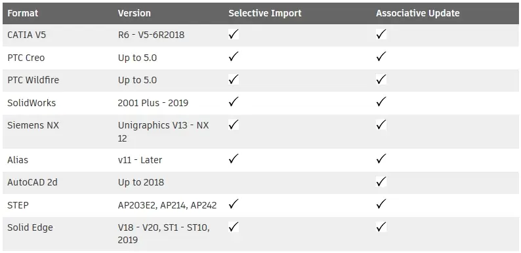This screenshot has height=253, width=521.
Task: Click the SolidWorks Selective Import checkmark
Action: point(234,102)
